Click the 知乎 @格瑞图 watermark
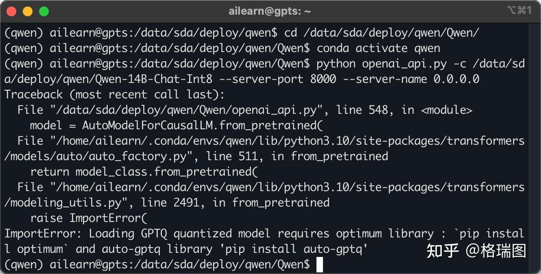This screenshot has width=541, height=274. click(x=476, y=251)
